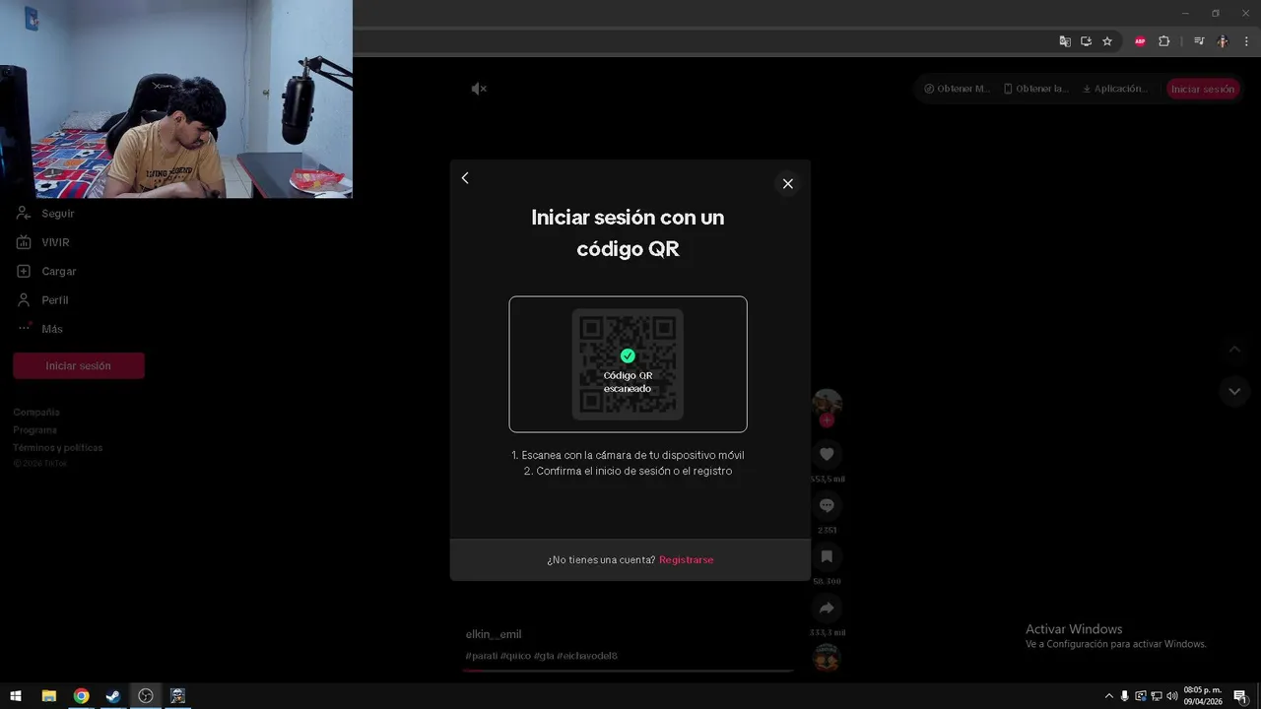The width and height of the screenshot is (1261, 709).
Task: Open the Registrarse sign-up link
Action: [686, 560]
